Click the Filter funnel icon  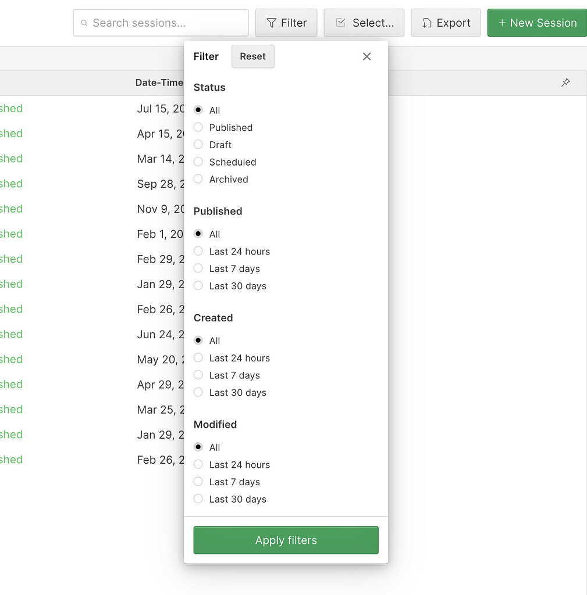[271, 23]
